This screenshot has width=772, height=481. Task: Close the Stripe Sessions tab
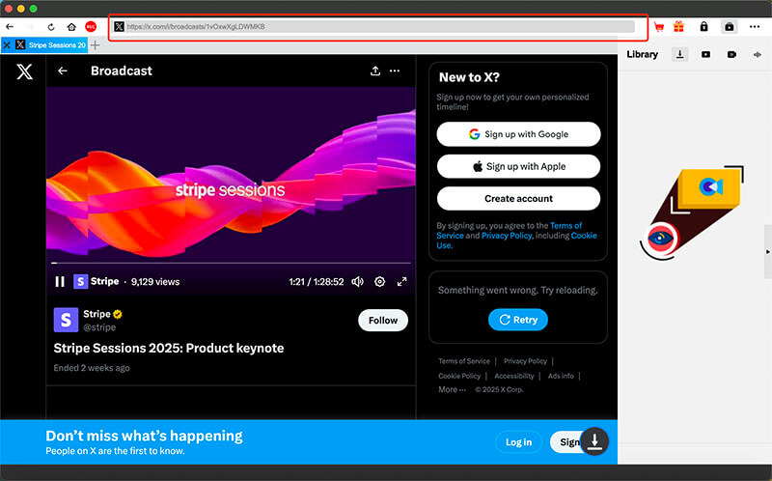pos(7,44)
